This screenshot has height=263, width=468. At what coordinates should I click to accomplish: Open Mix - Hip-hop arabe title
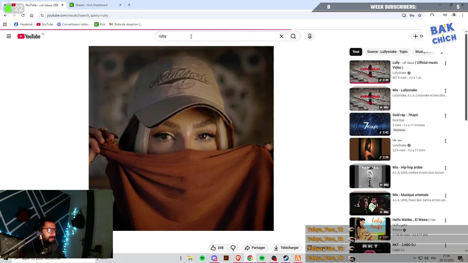(x=407, y=167)
